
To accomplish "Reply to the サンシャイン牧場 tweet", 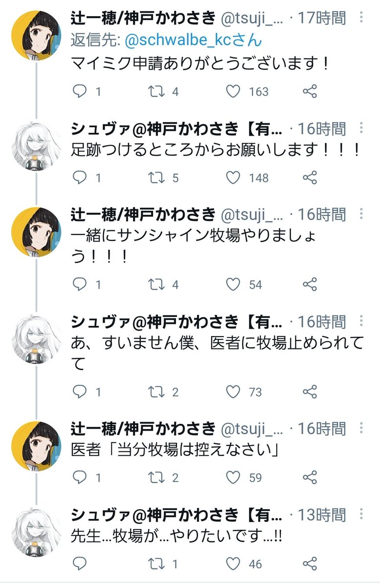I will click(x=80, y=284).
